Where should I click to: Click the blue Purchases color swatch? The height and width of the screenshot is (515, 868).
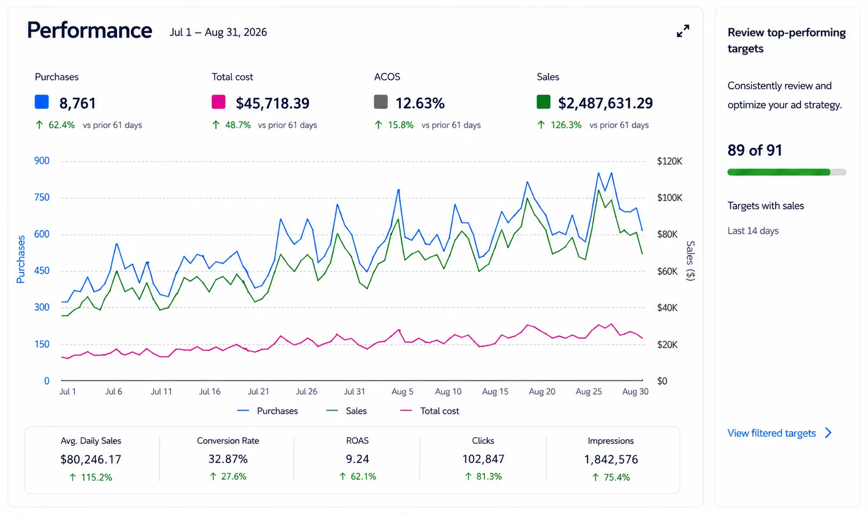tap(42, 102)
